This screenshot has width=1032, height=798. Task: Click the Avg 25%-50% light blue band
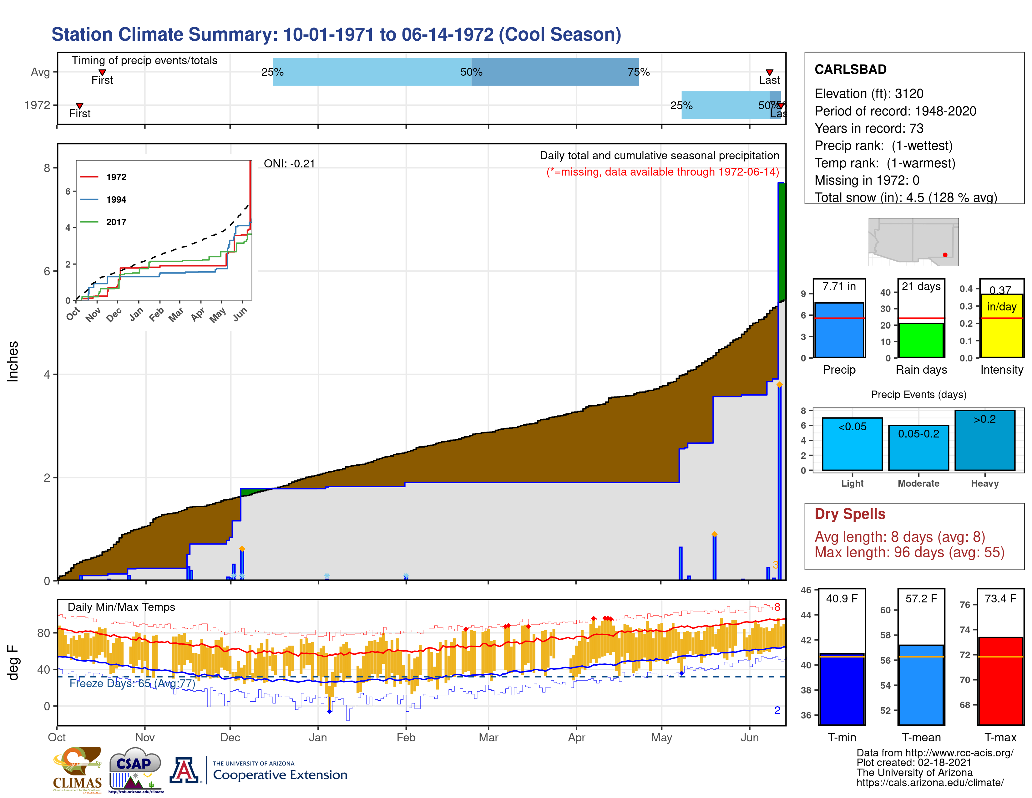[x=372, y=72]
